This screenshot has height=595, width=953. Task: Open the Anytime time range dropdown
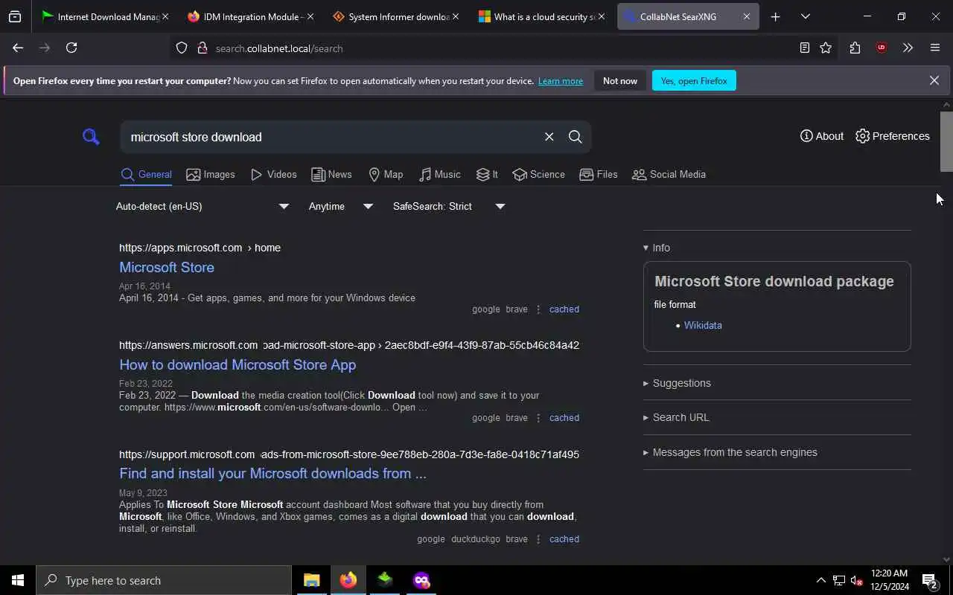tap(340, 206)
